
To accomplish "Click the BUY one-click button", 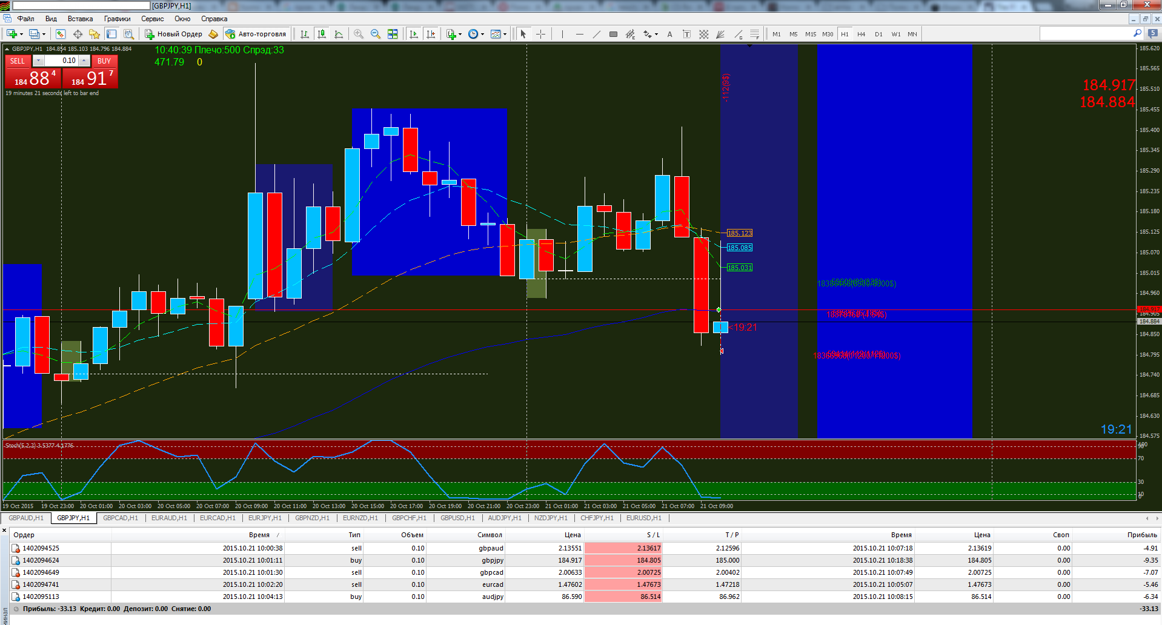I will pyautogui.click(x=104, y=61).
